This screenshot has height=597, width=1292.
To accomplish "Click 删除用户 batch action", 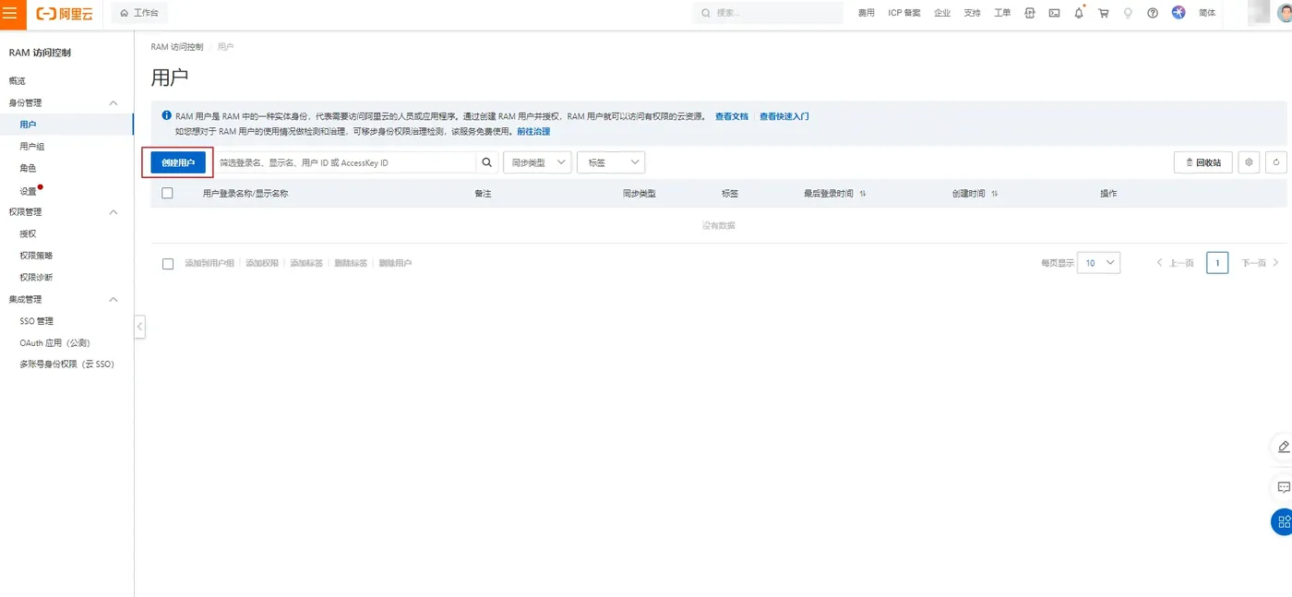I will tap(395, 264).
